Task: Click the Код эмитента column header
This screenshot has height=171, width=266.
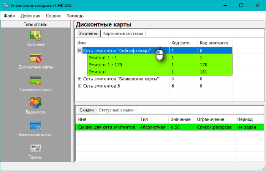Action: click(214, 43)
